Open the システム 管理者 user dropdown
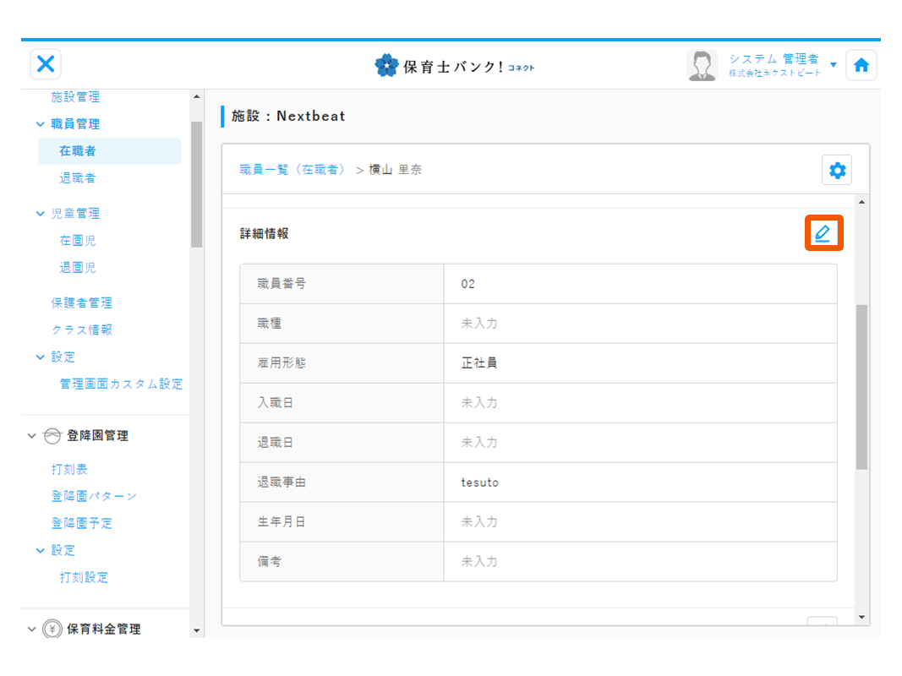 click(833, 65)
